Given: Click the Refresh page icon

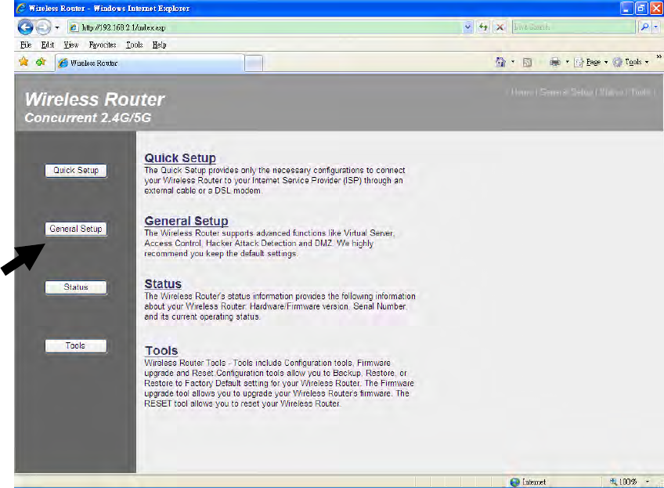Looking at the screenshot, I should 483,27.
